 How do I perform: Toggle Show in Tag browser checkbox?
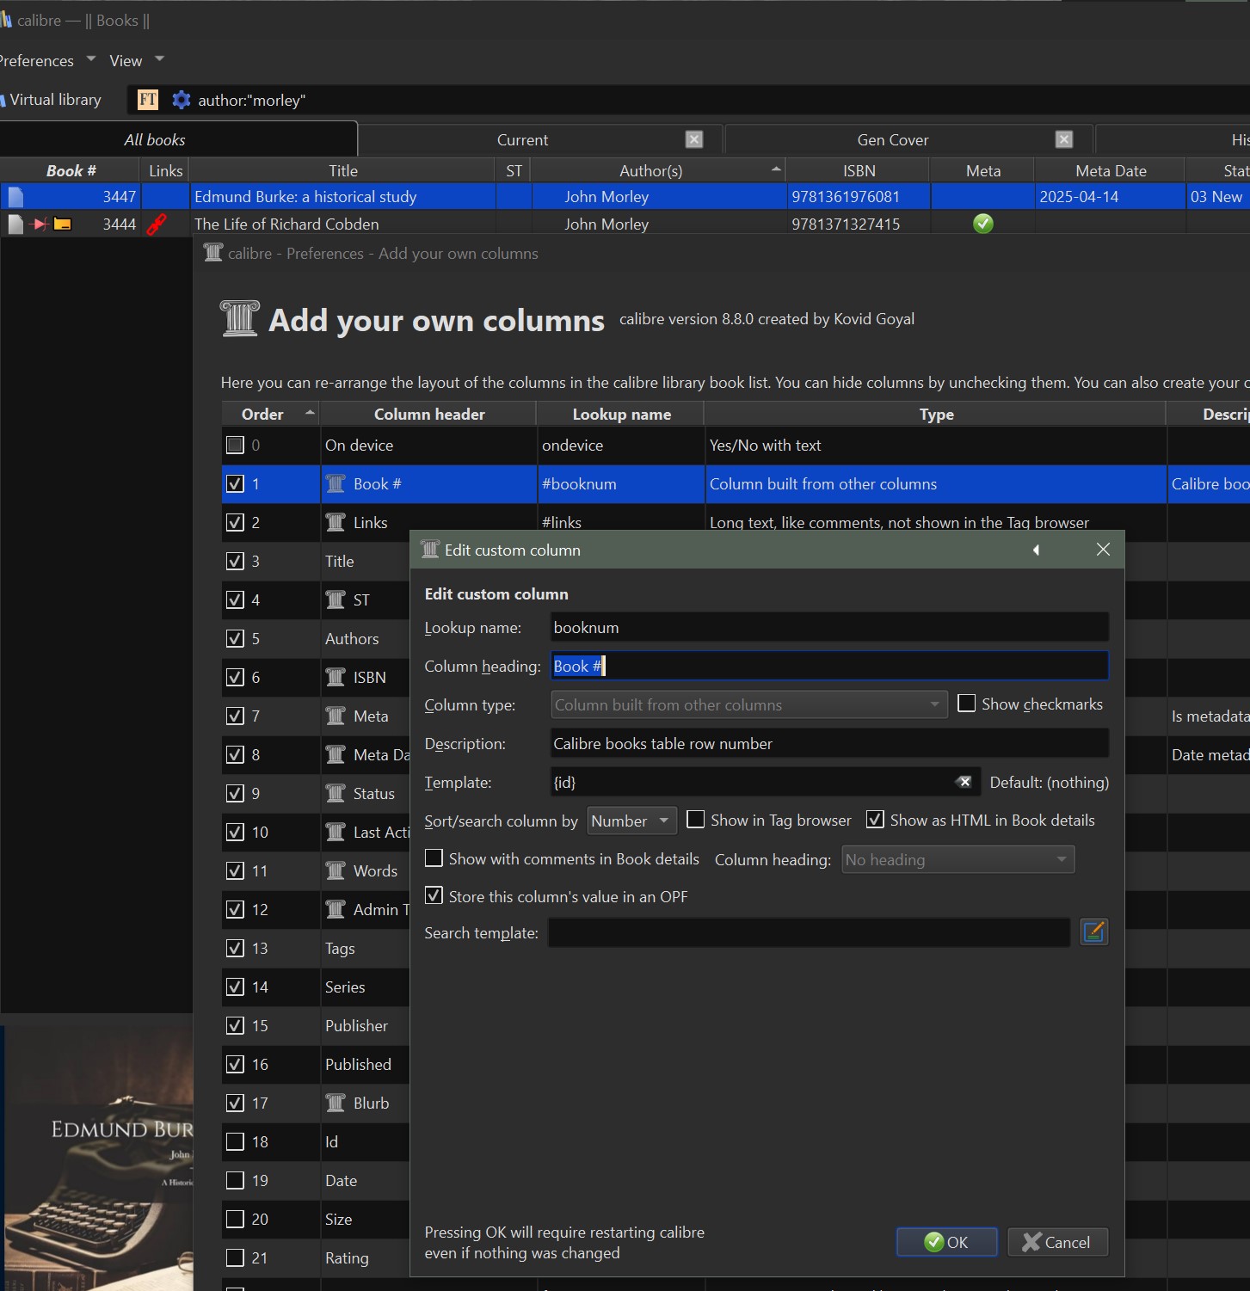point(696,820)
